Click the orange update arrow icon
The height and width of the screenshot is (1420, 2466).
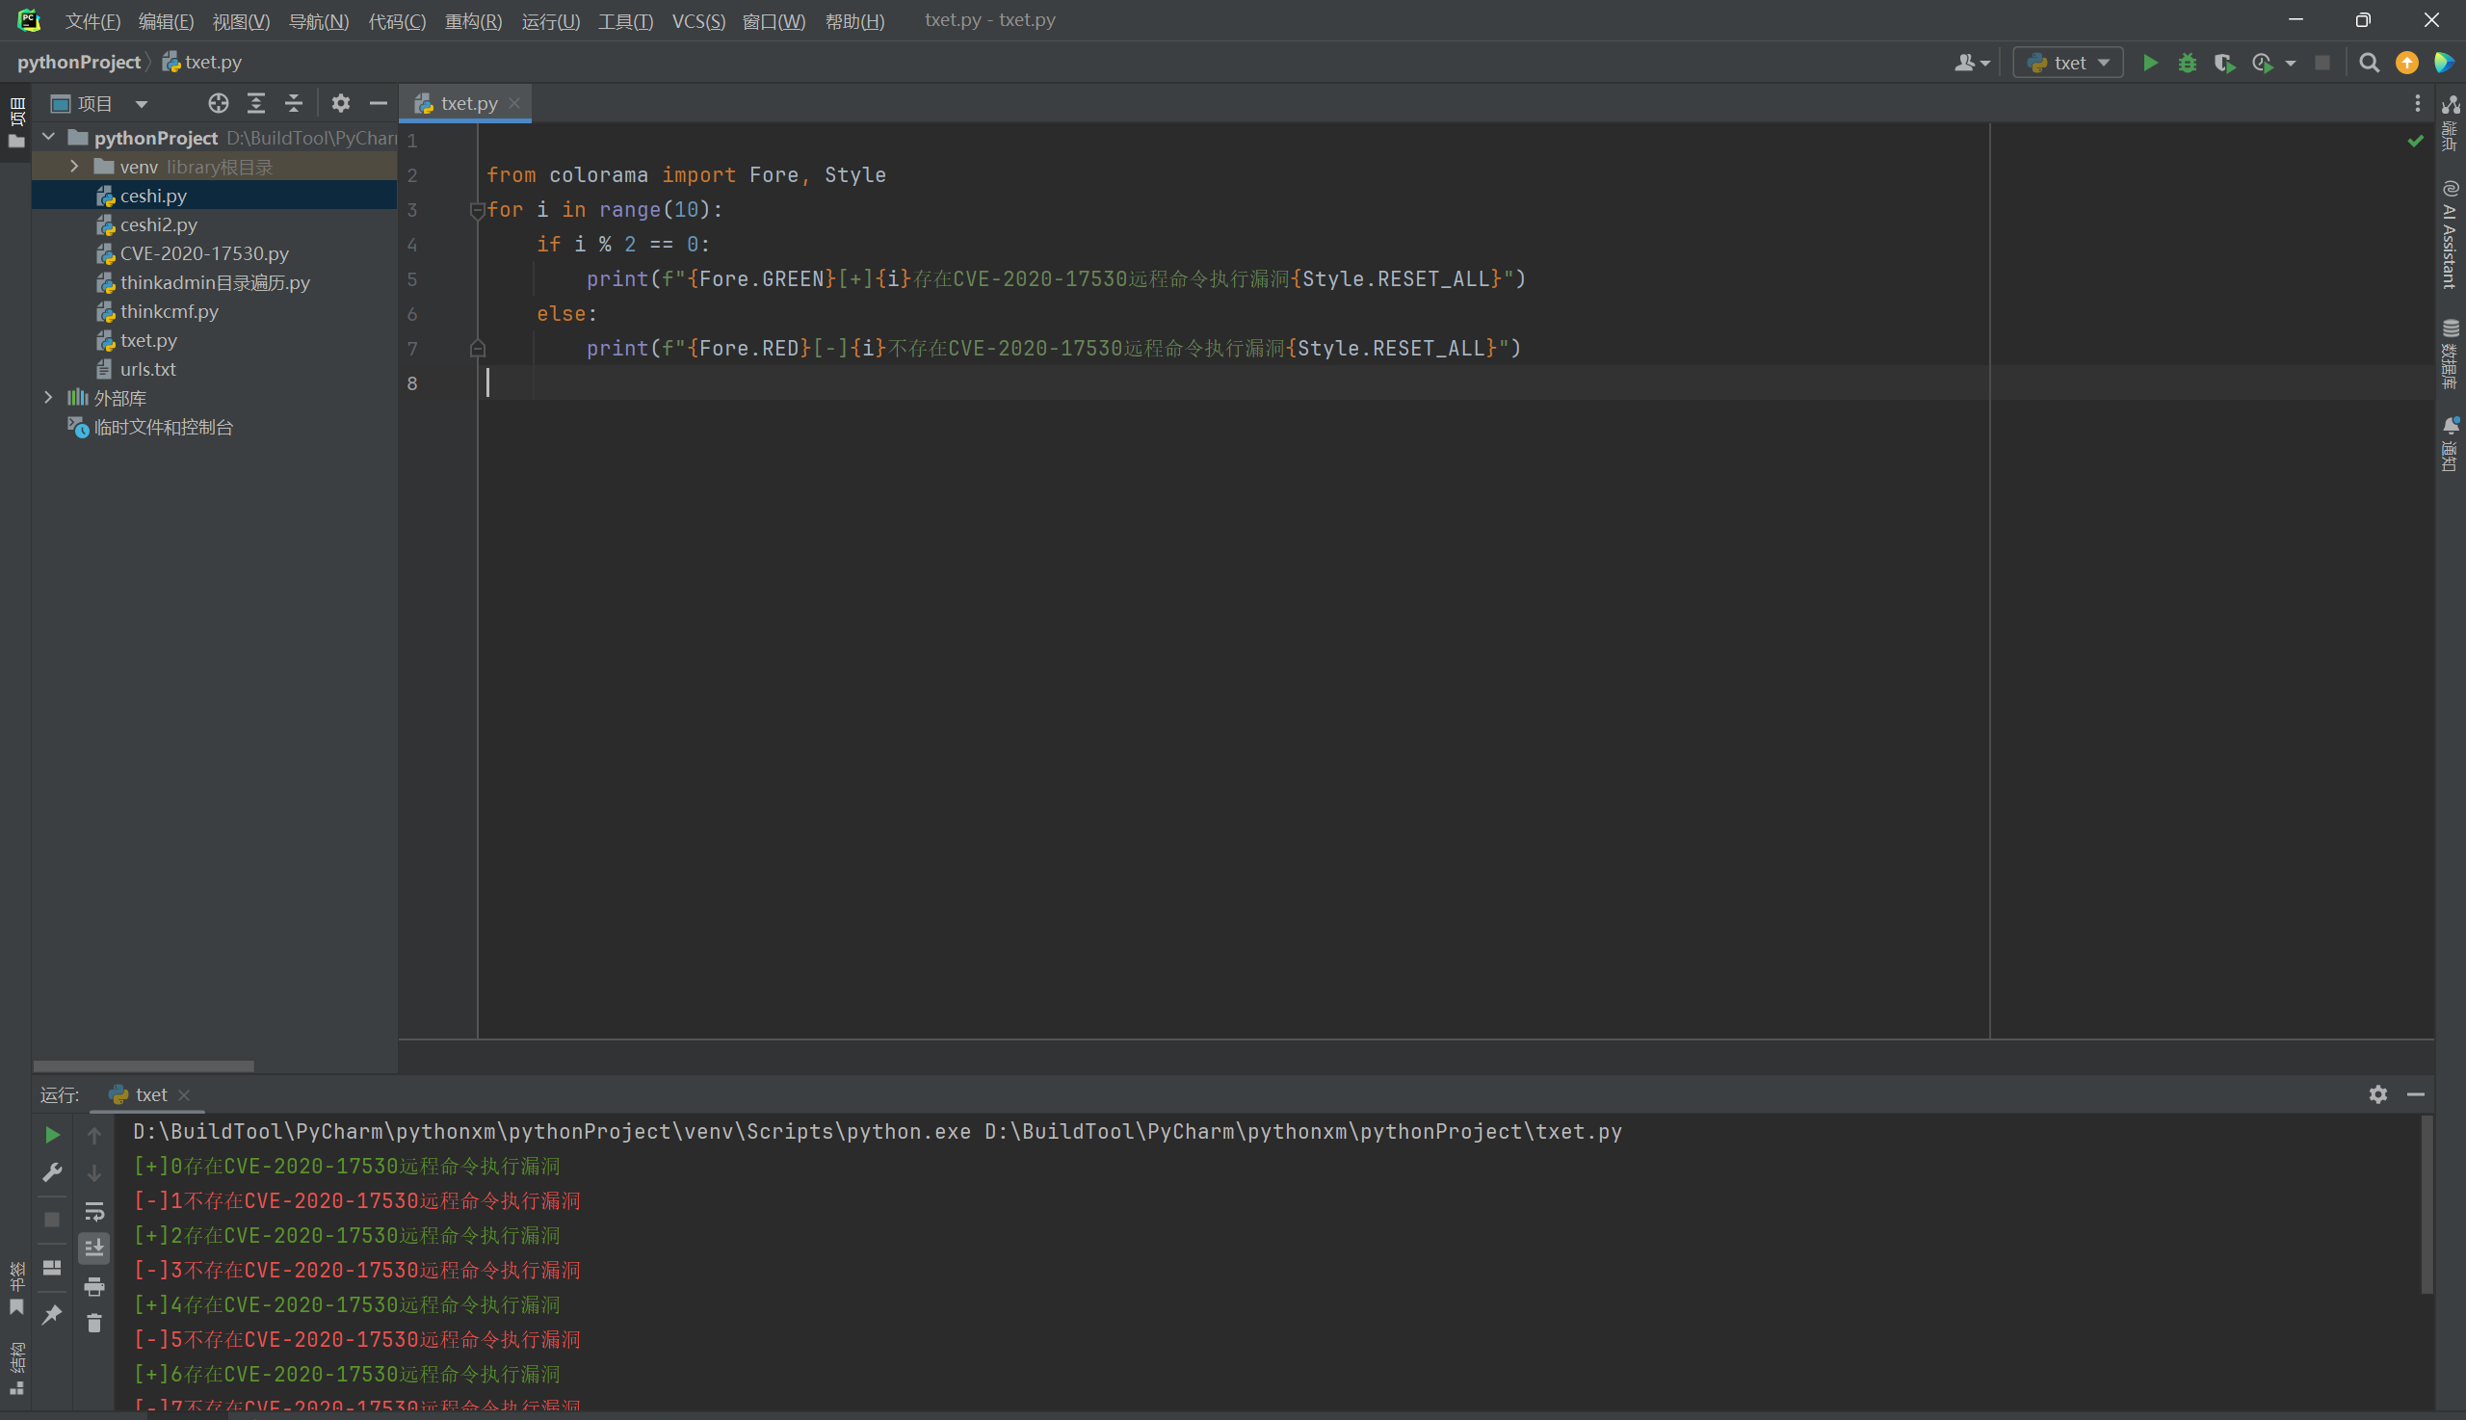coord(2406,64)
